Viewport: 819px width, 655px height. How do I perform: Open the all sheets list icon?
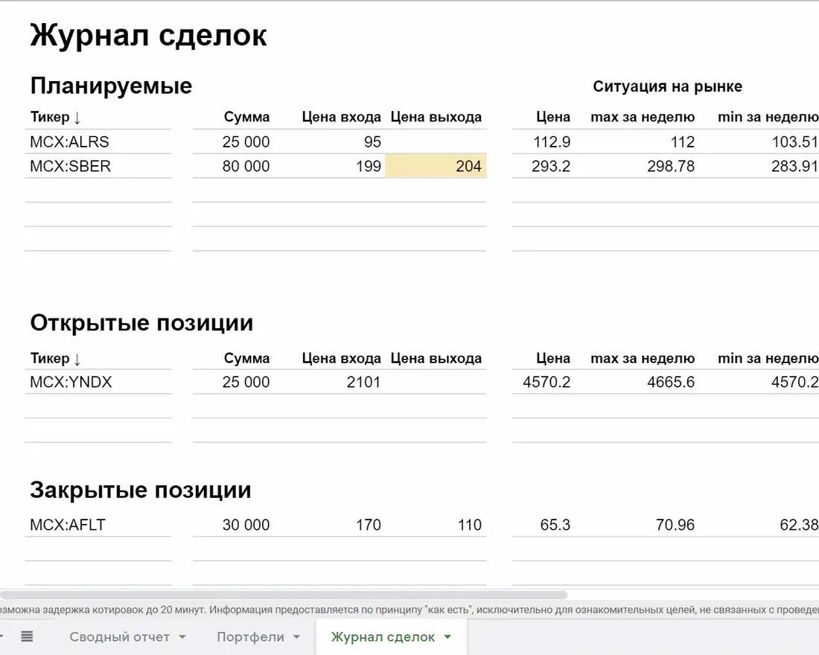[x=27, y=636]
